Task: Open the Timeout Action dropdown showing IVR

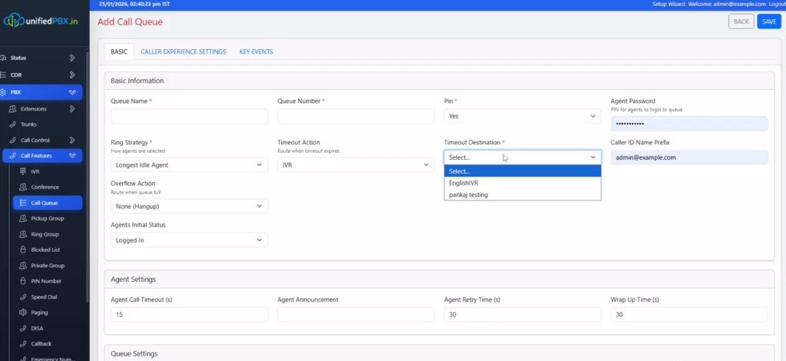Action: click(356, 165)
